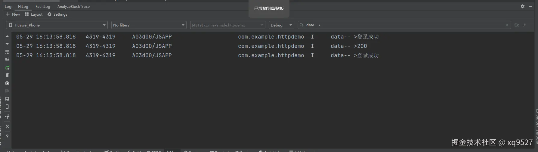Open search history magnifier icon
The height and width of the screenshot is (152, 538).
(301, 25)
